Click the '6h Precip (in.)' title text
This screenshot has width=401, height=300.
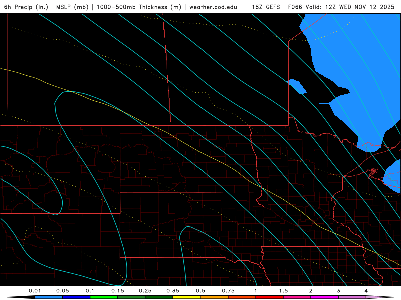(26, 7)
